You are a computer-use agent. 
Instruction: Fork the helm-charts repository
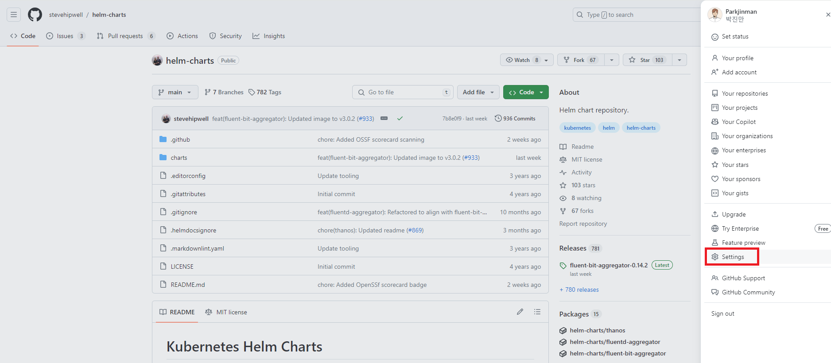(581, 60)
